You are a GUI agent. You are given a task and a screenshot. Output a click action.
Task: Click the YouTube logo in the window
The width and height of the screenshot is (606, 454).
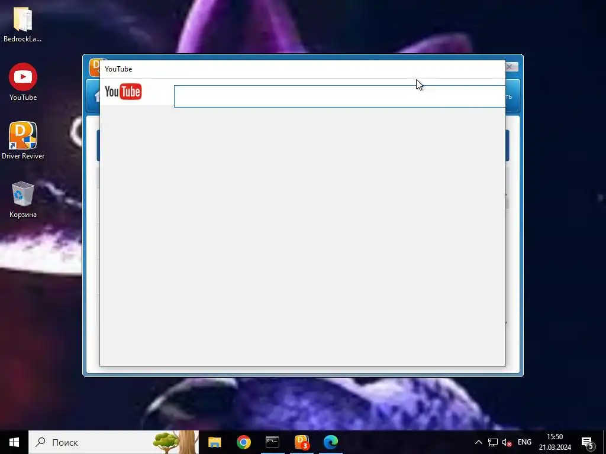pyautogui.click(x=123, y=92)
